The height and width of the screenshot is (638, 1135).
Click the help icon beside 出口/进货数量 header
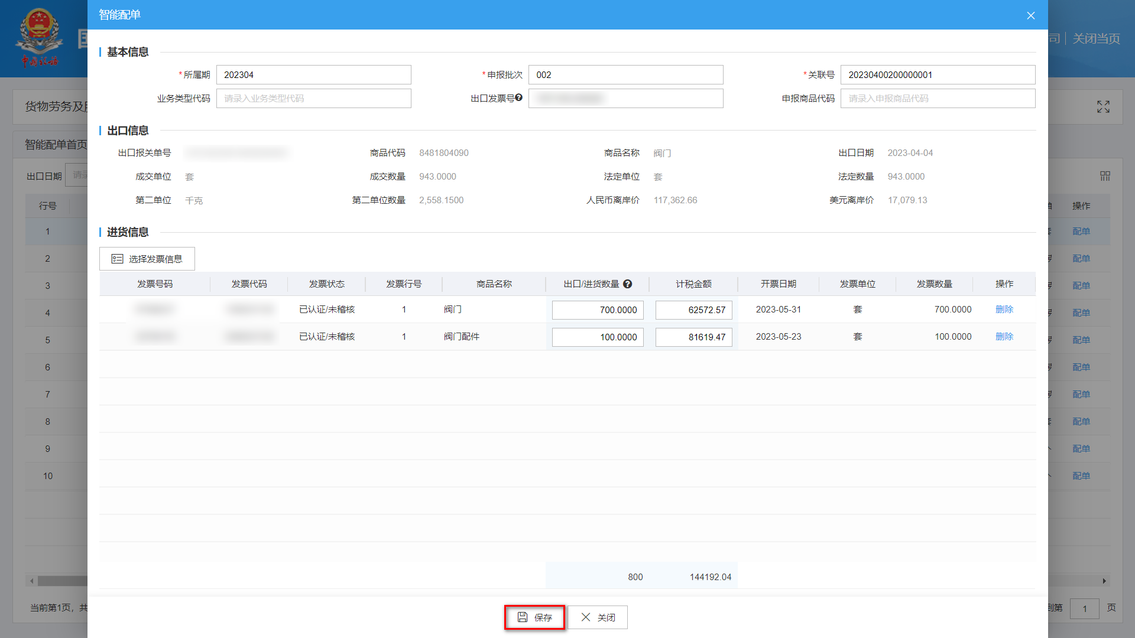pyautogui.click(x=628, y=284)
